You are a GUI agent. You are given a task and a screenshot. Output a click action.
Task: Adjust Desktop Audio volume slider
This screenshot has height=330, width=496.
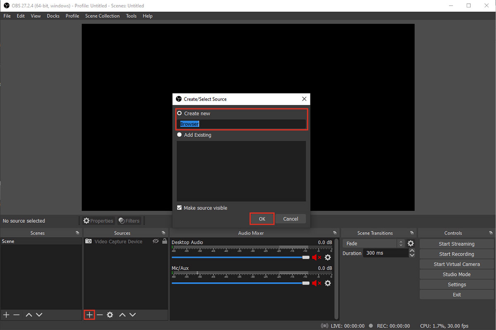241,257
